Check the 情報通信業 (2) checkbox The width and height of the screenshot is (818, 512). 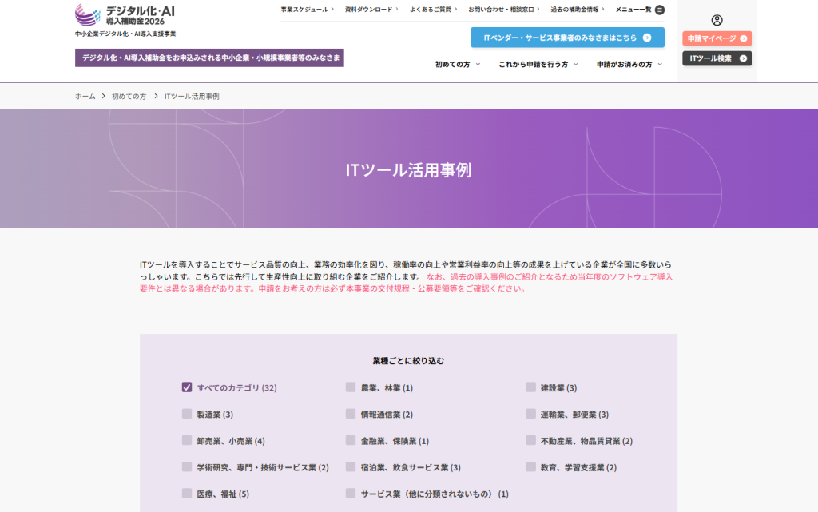click(x=350, y=413)
